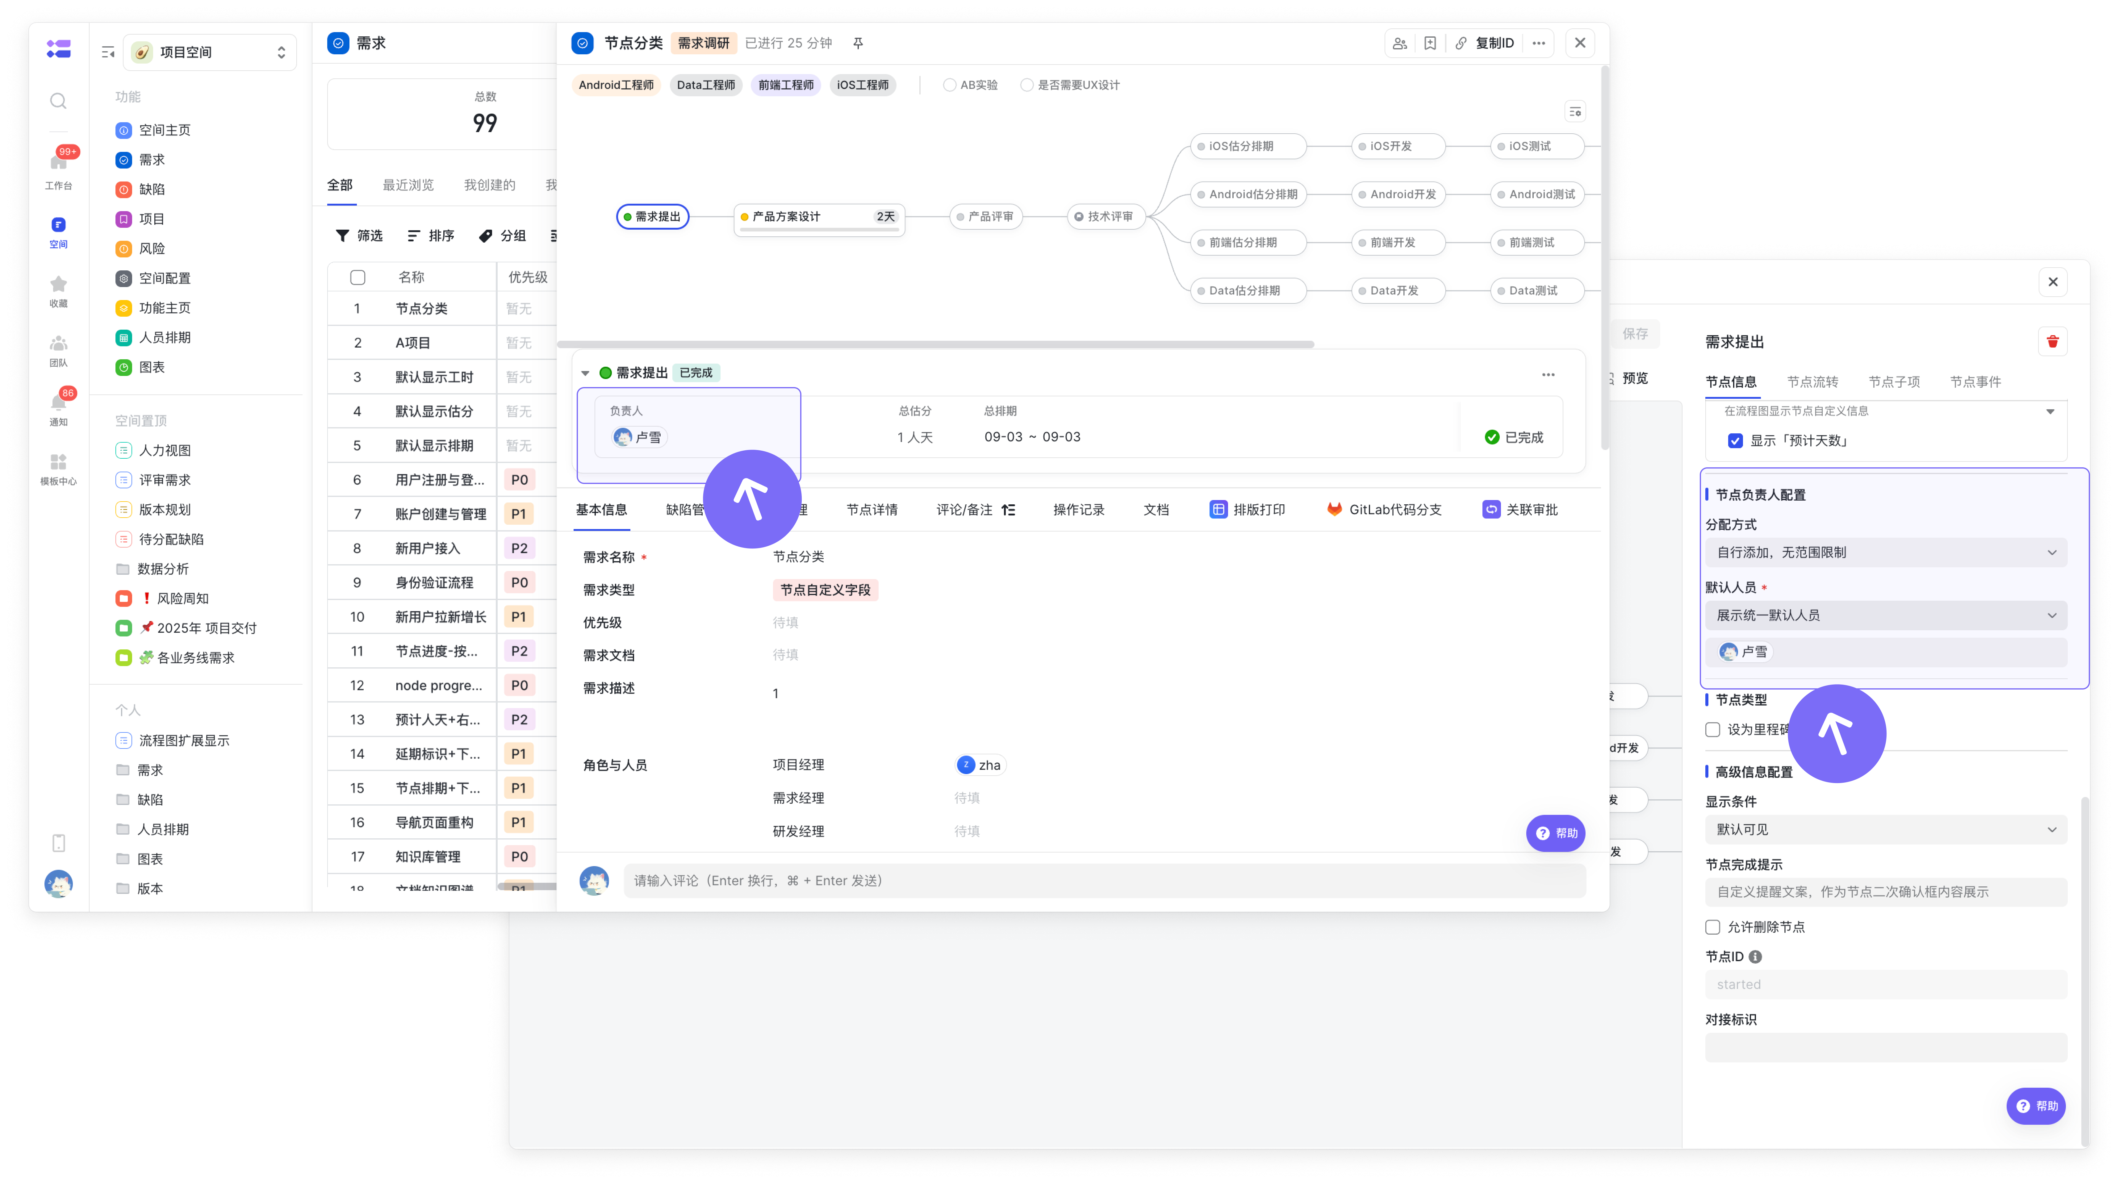Viewport: 2119px width, 1184px height.
Task: Open the 团队 team icon
Action: 58,350
